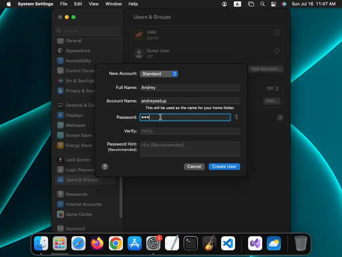Click the Full Name field containing Andrey
Screen dimensions: 342x257
tap(190, 87)
